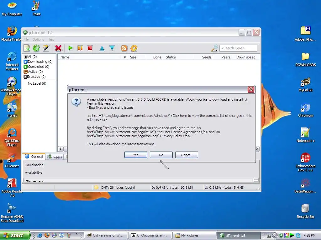Viewport: 321px width, 240px height.
Task: Click the Move Down Queue arrow icon
Action: [x=112, y=48]
